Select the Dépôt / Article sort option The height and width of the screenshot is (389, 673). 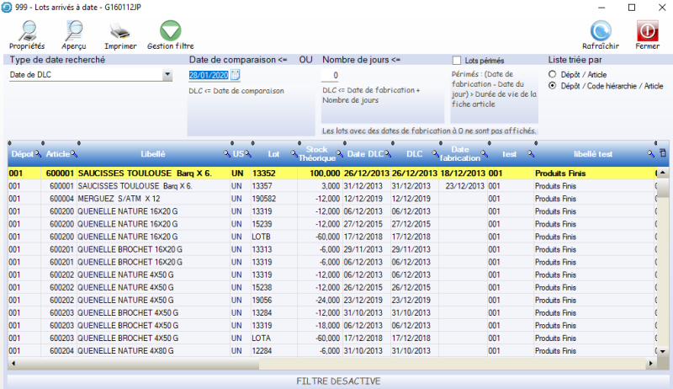point(553,75)
